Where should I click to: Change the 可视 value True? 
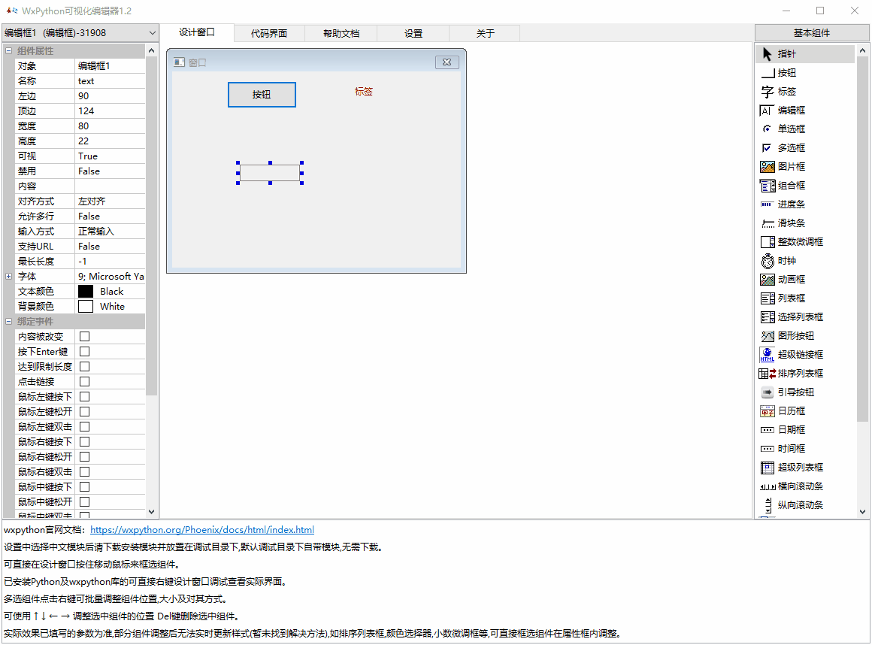(110, 156)
